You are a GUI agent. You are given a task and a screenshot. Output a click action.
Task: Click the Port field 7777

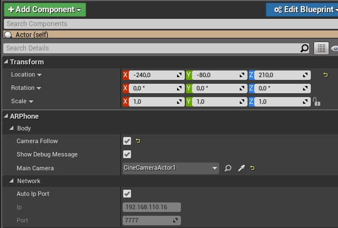(152, 220)
